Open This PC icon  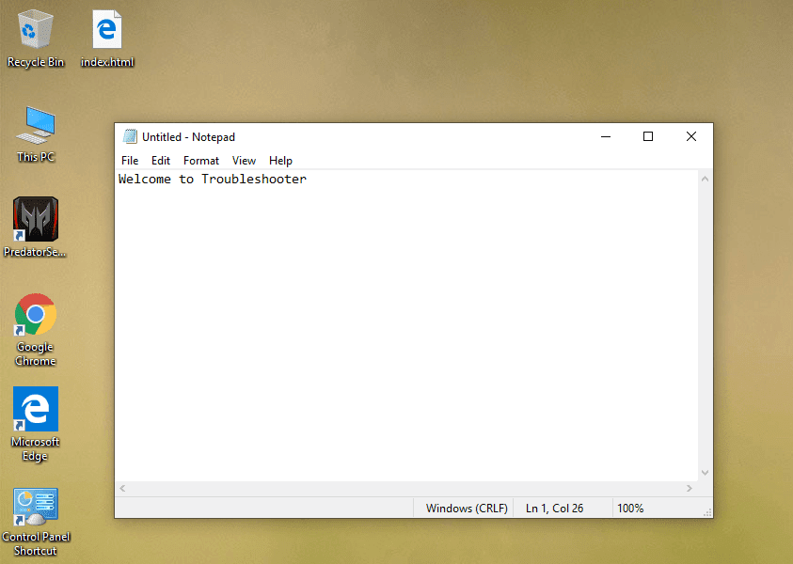point(35,127)
